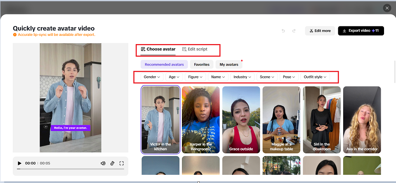
Task: Mute the preview volume speaker icon
Action: coord(103,163)
